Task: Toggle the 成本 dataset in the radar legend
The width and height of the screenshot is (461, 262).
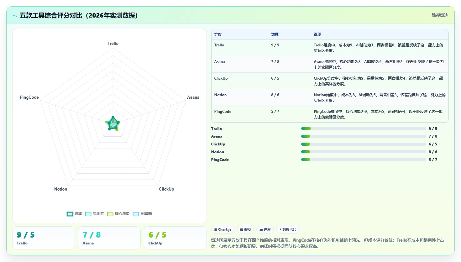Action: point(74,214)
